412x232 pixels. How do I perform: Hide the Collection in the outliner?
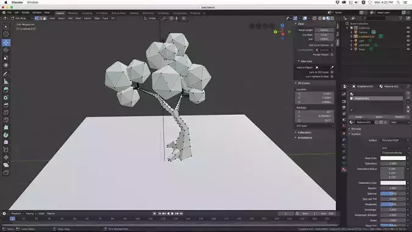pos(408,27)
